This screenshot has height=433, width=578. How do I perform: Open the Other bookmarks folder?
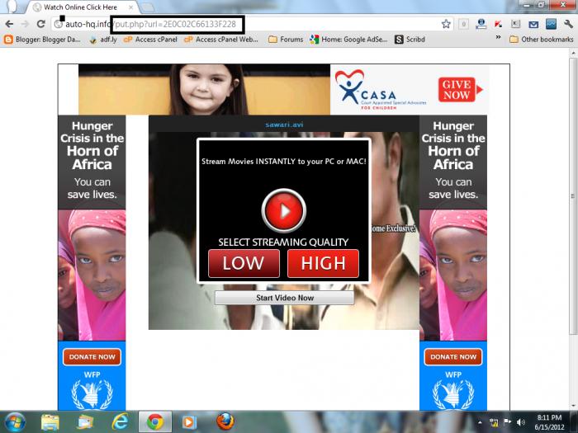pos(541,40)
